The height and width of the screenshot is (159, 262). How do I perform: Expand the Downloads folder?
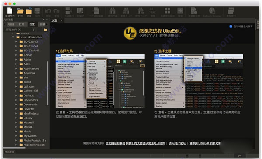(x=16, y=105)
